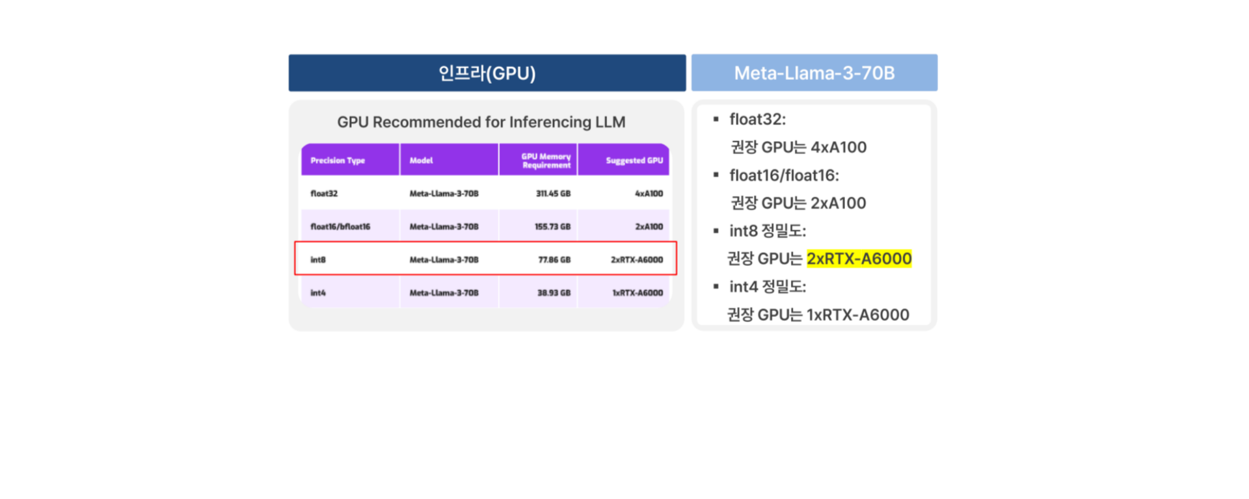This screenshot has width=1249, height=499.
Task: Click the 'float32:' bullet in the right panel
Action: [757, 120]
